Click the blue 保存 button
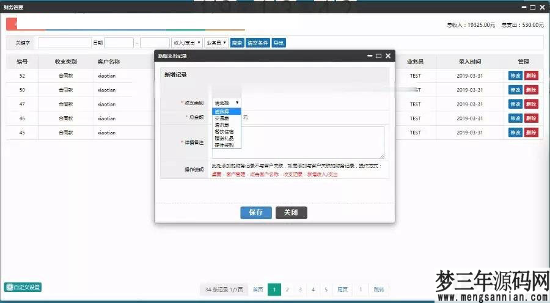This screenshot has width=550, height=303. 256,213
